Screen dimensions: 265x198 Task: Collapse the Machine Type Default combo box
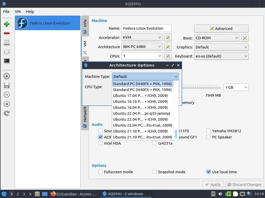click(145, 76)
